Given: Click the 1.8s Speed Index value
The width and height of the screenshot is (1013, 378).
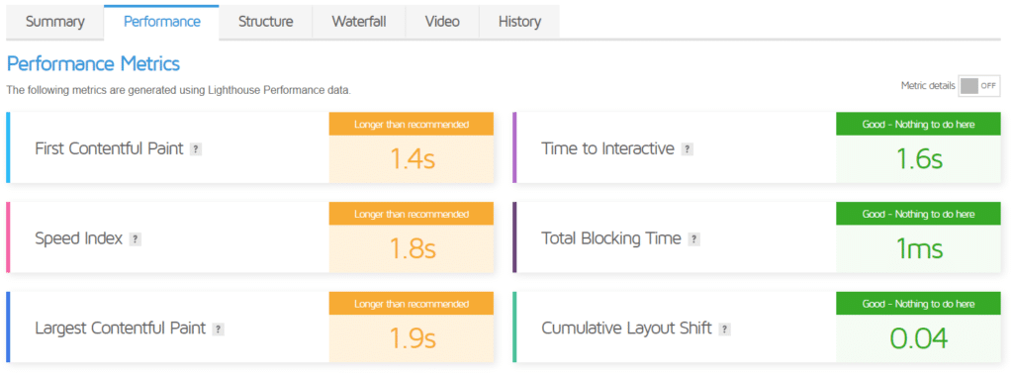Looking at the screenshot, I should click(x=413, y=248).
